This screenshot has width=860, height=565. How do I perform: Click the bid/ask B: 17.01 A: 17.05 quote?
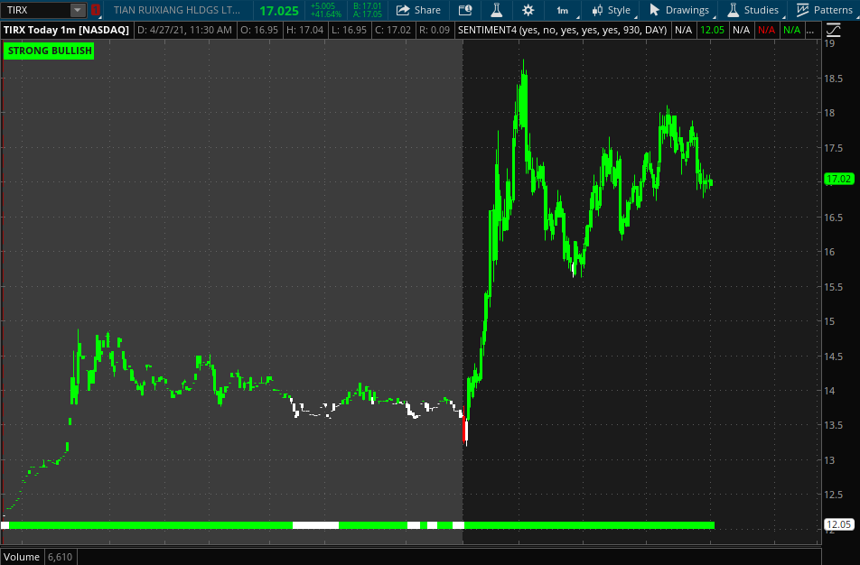(367, 10)
